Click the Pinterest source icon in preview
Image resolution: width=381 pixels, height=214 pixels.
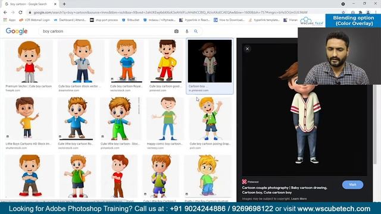(244, 182)
